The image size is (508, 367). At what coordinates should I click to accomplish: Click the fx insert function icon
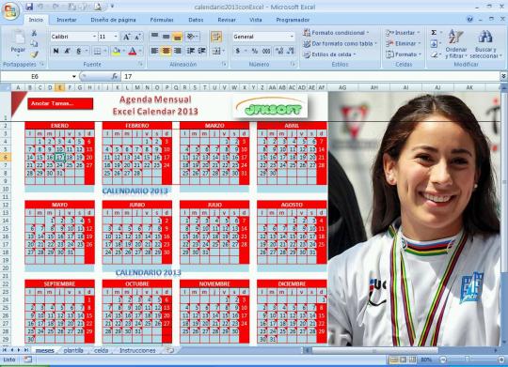tap(115, 76)
